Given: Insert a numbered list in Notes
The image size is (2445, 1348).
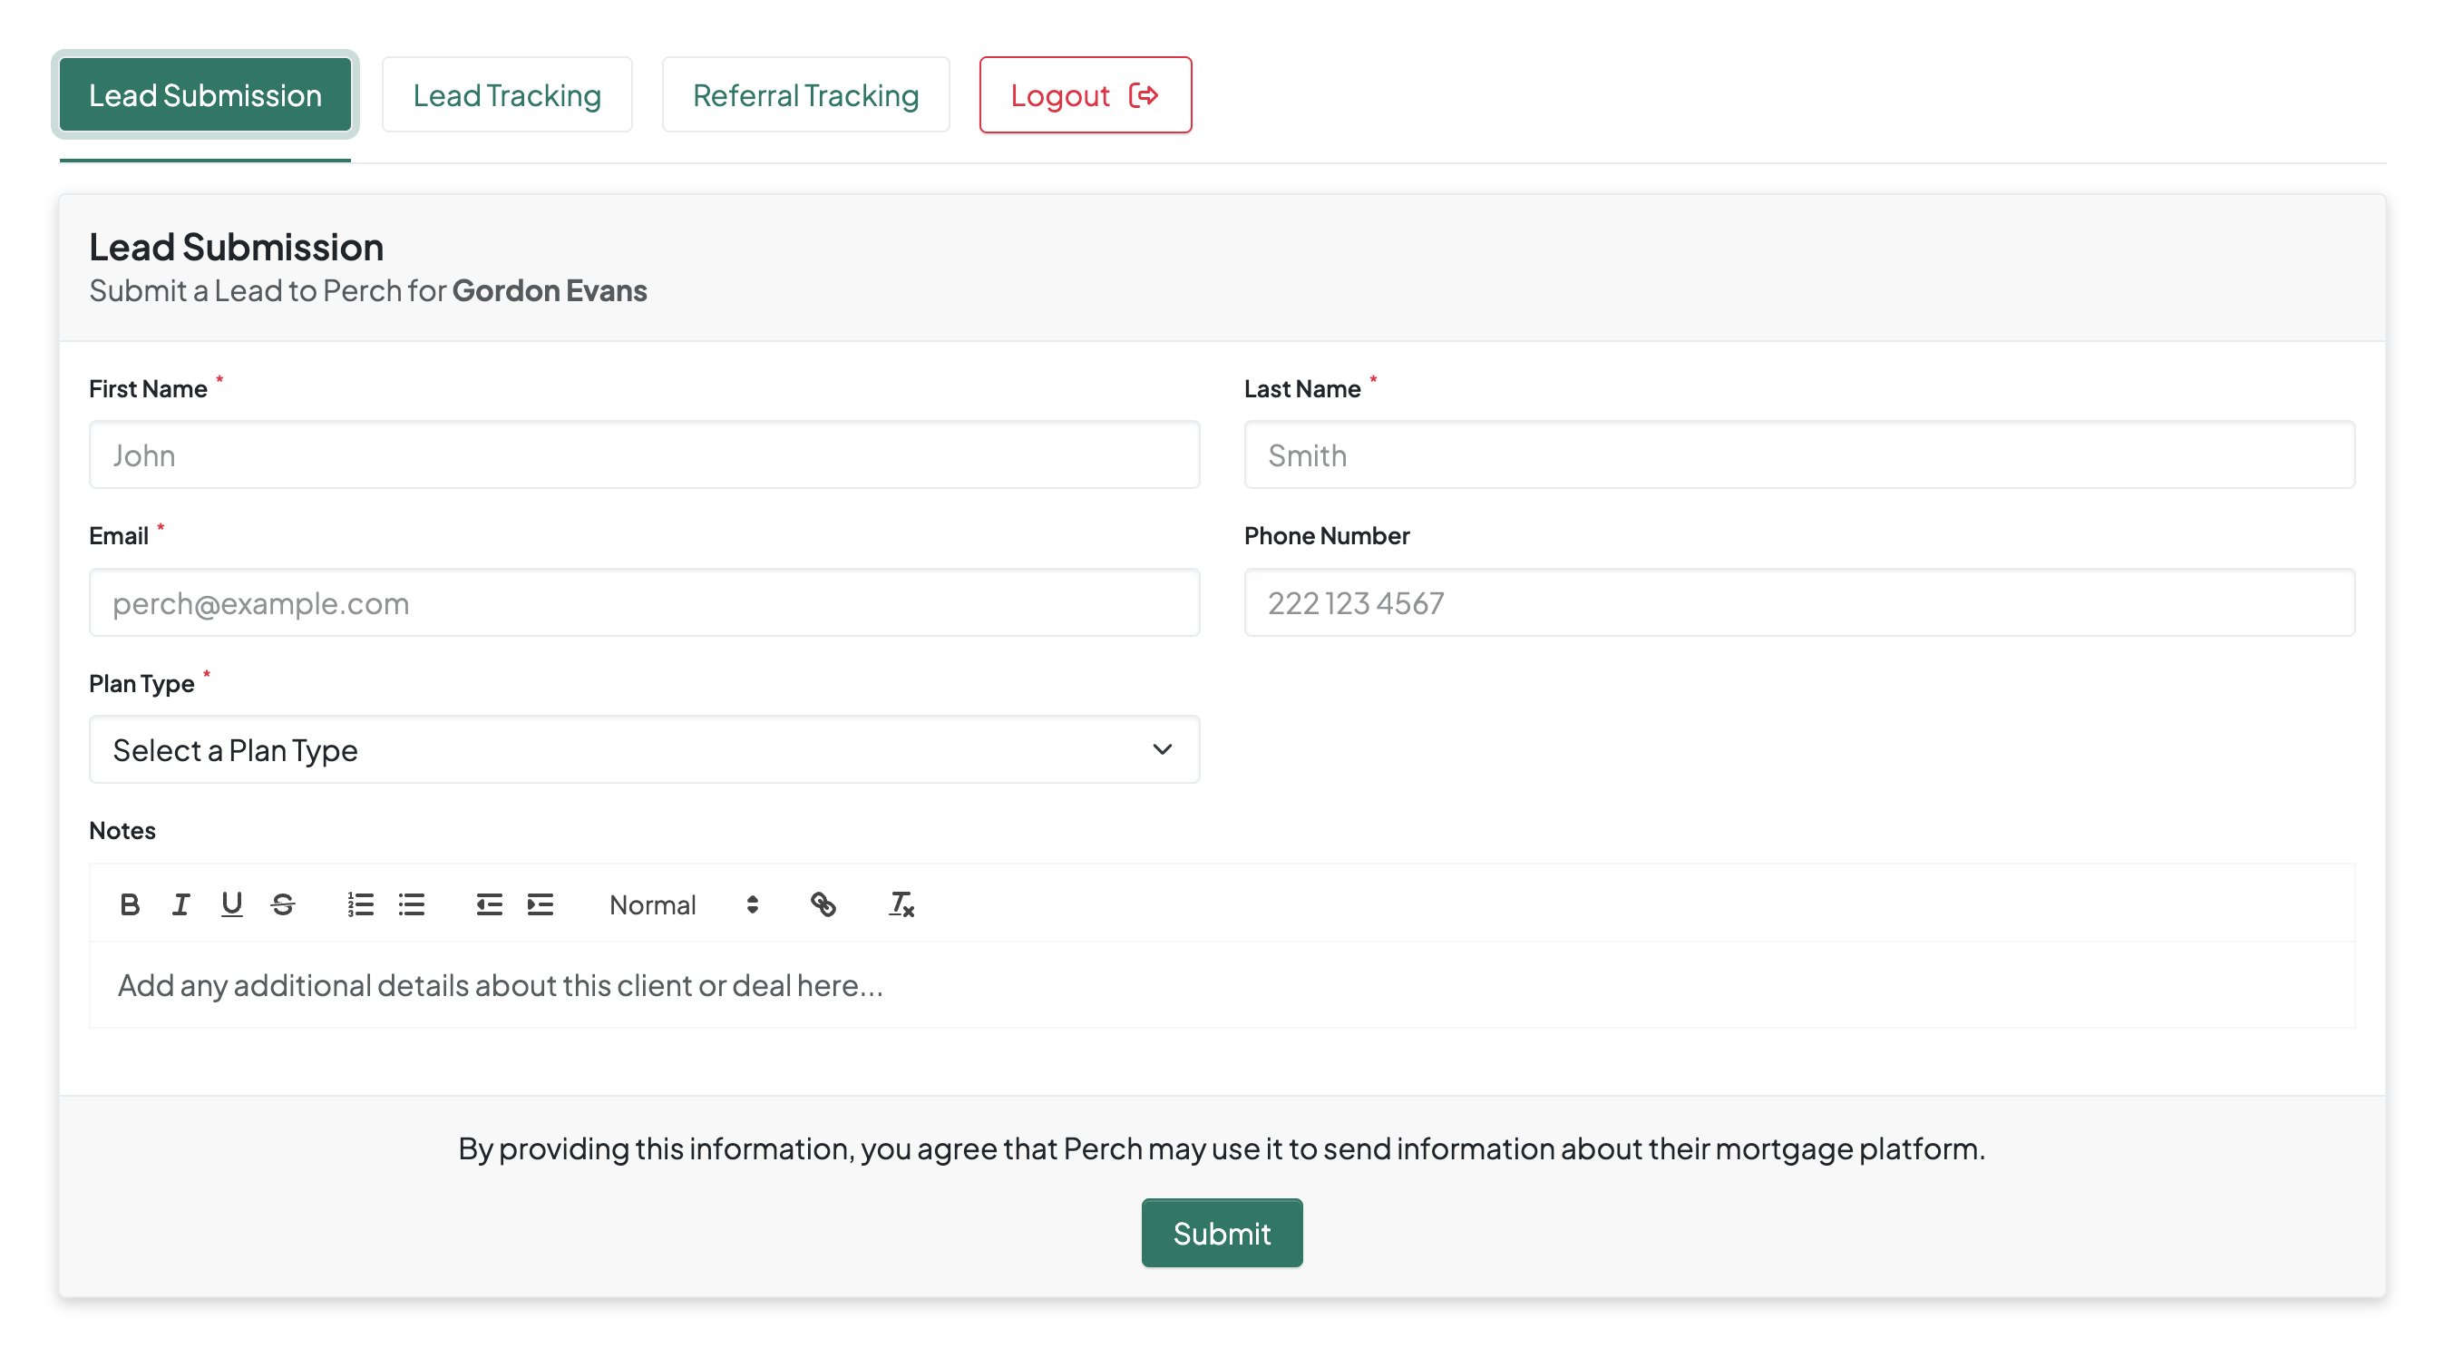Looking at the screenshot, I should pyautogui.click(x=361, y=904).
